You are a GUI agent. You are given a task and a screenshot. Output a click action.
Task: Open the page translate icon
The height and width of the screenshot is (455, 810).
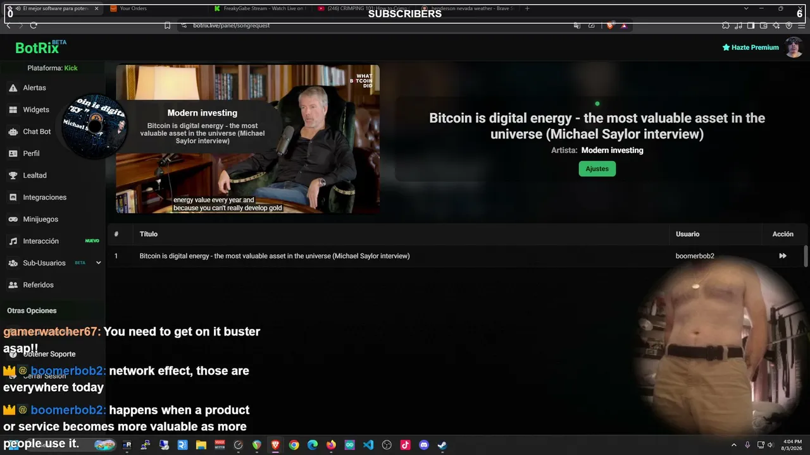pyautogui.click(x=576, y=25)
